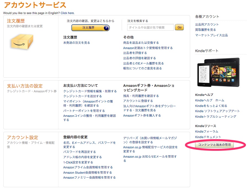The height and width of the screenshot is (188, 250).
Task: Open Amazonギフト券を購入する
Action: coord(142,116)
